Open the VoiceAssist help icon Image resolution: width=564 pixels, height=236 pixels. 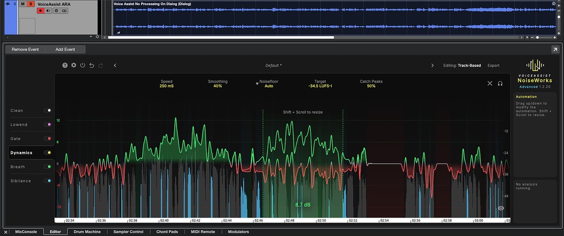(x=65, y=65)
